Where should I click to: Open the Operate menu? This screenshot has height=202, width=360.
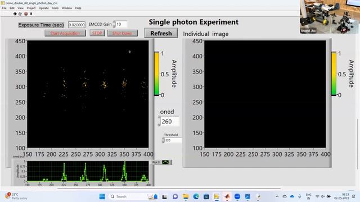(44, 8)
